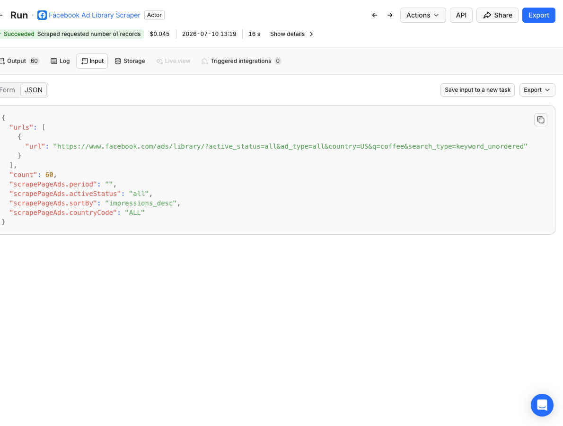The image size is (563, 426).
Task: Go to previous run with left arrow
Action: [375, 15]
